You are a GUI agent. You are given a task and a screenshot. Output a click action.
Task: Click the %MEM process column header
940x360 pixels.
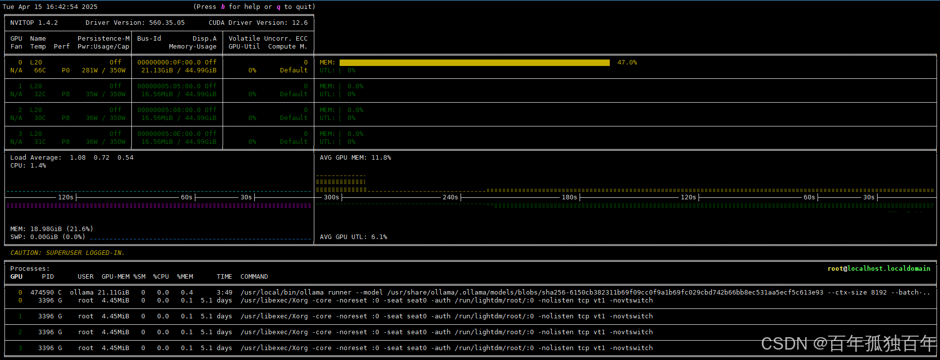(x=185, y=277)
